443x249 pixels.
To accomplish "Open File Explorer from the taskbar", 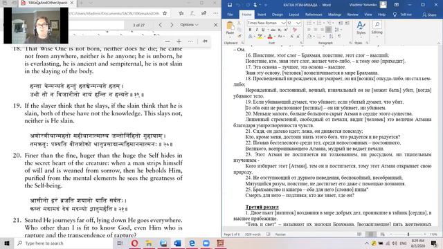I will (x=149, y=243).
